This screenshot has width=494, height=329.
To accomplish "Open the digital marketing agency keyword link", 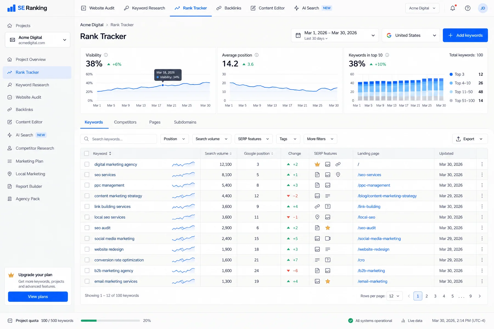I will click(116, 164).
